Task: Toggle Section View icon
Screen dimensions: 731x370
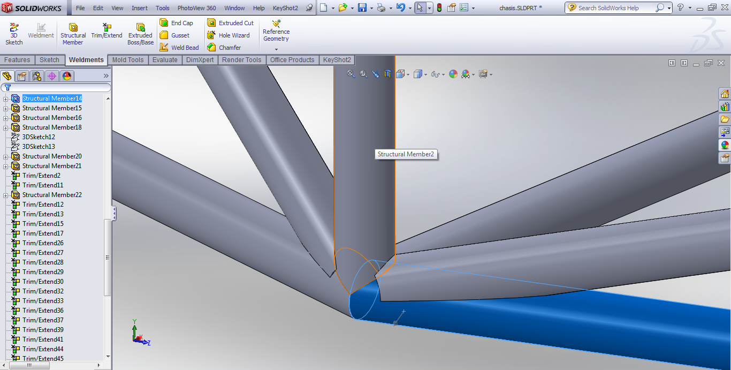Action: (x=388, y=74)
